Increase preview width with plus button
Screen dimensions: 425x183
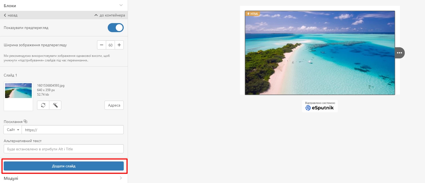[x=119, y=45]
